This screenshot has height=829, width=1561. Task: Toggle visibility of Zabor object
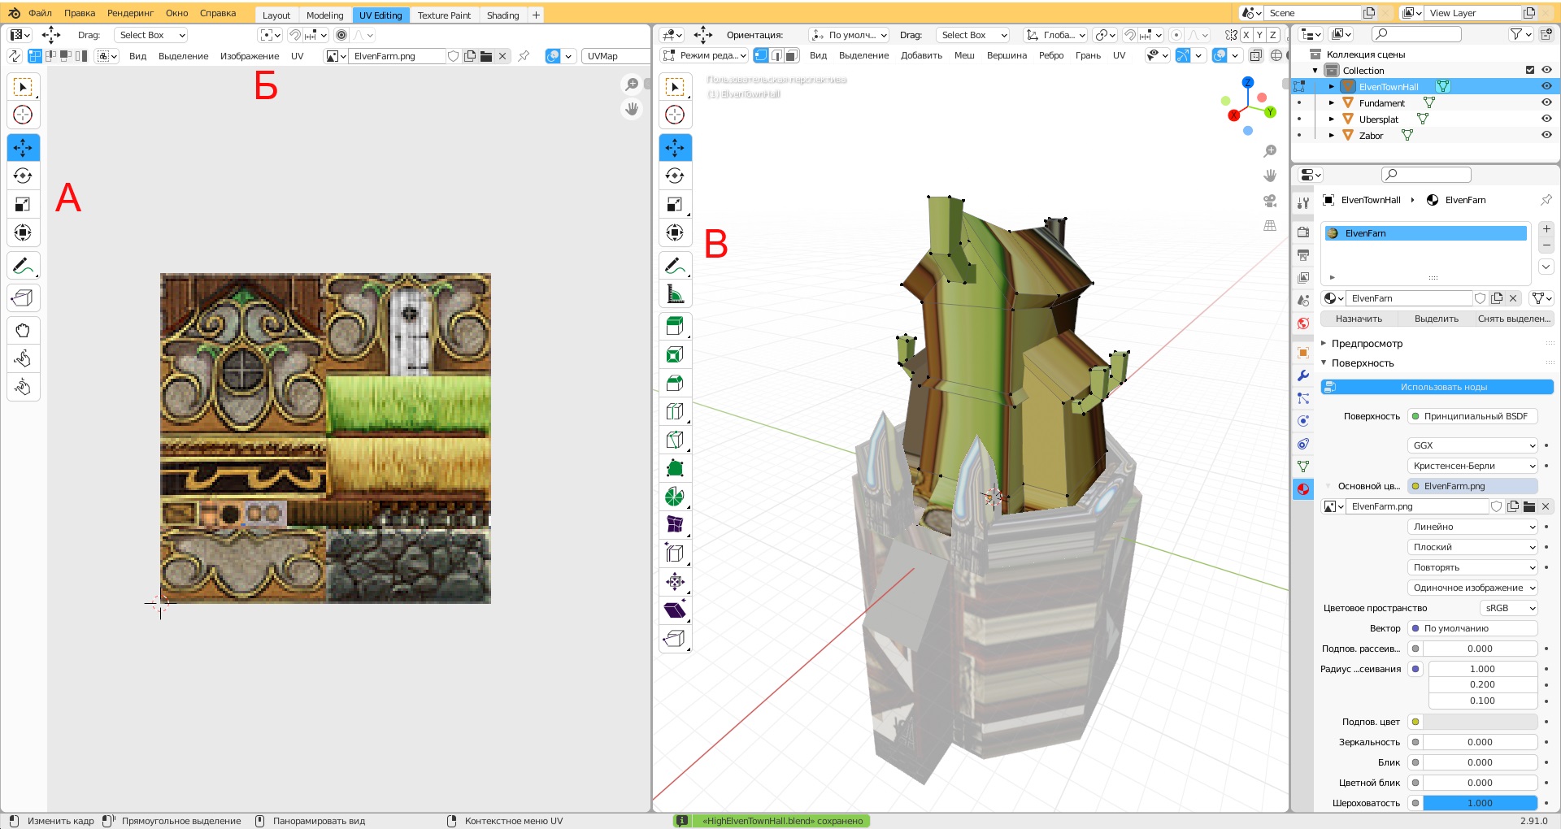(x=1546, y=136)
